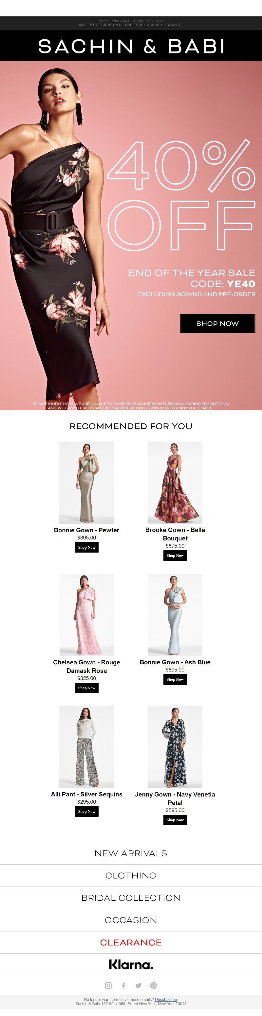The width and height of the screenshot is (262, 1016).
Task: Open the Jenny Gown Navy Venetia Petal title
Action: [175, 798]
